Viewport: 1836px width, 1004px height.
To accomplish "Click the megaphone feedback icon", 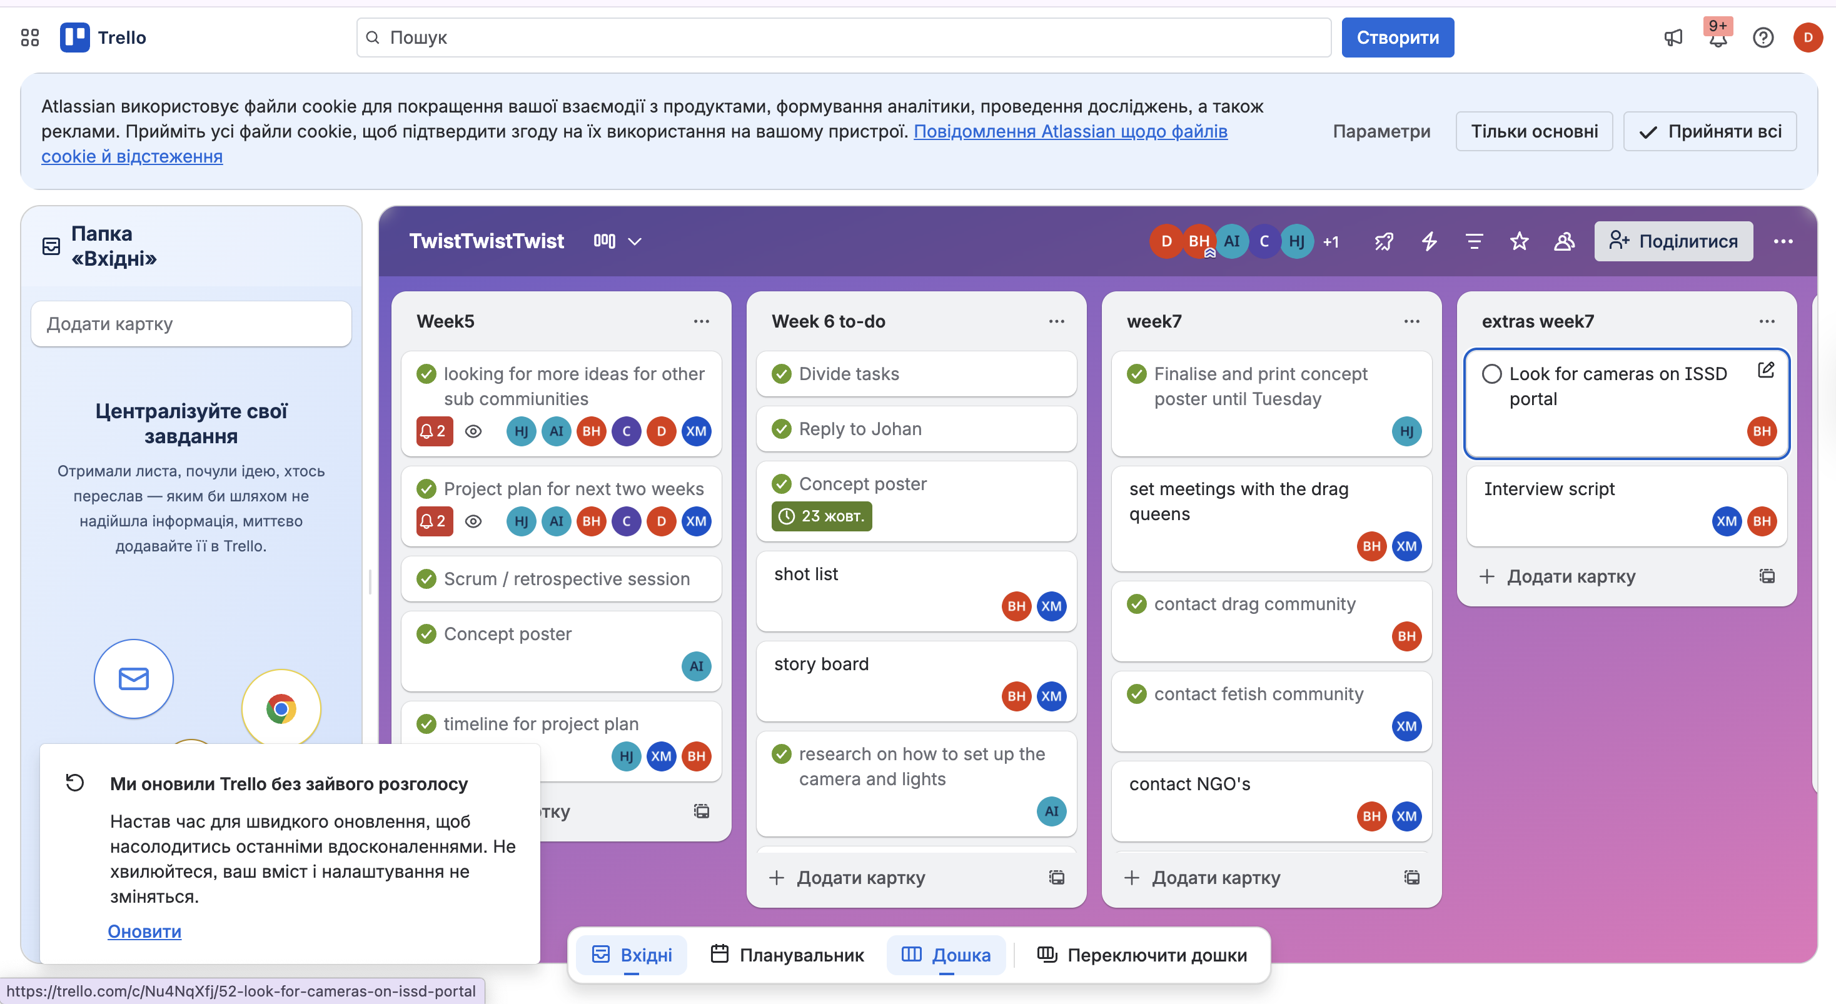I will click(x=1673, y=38).
